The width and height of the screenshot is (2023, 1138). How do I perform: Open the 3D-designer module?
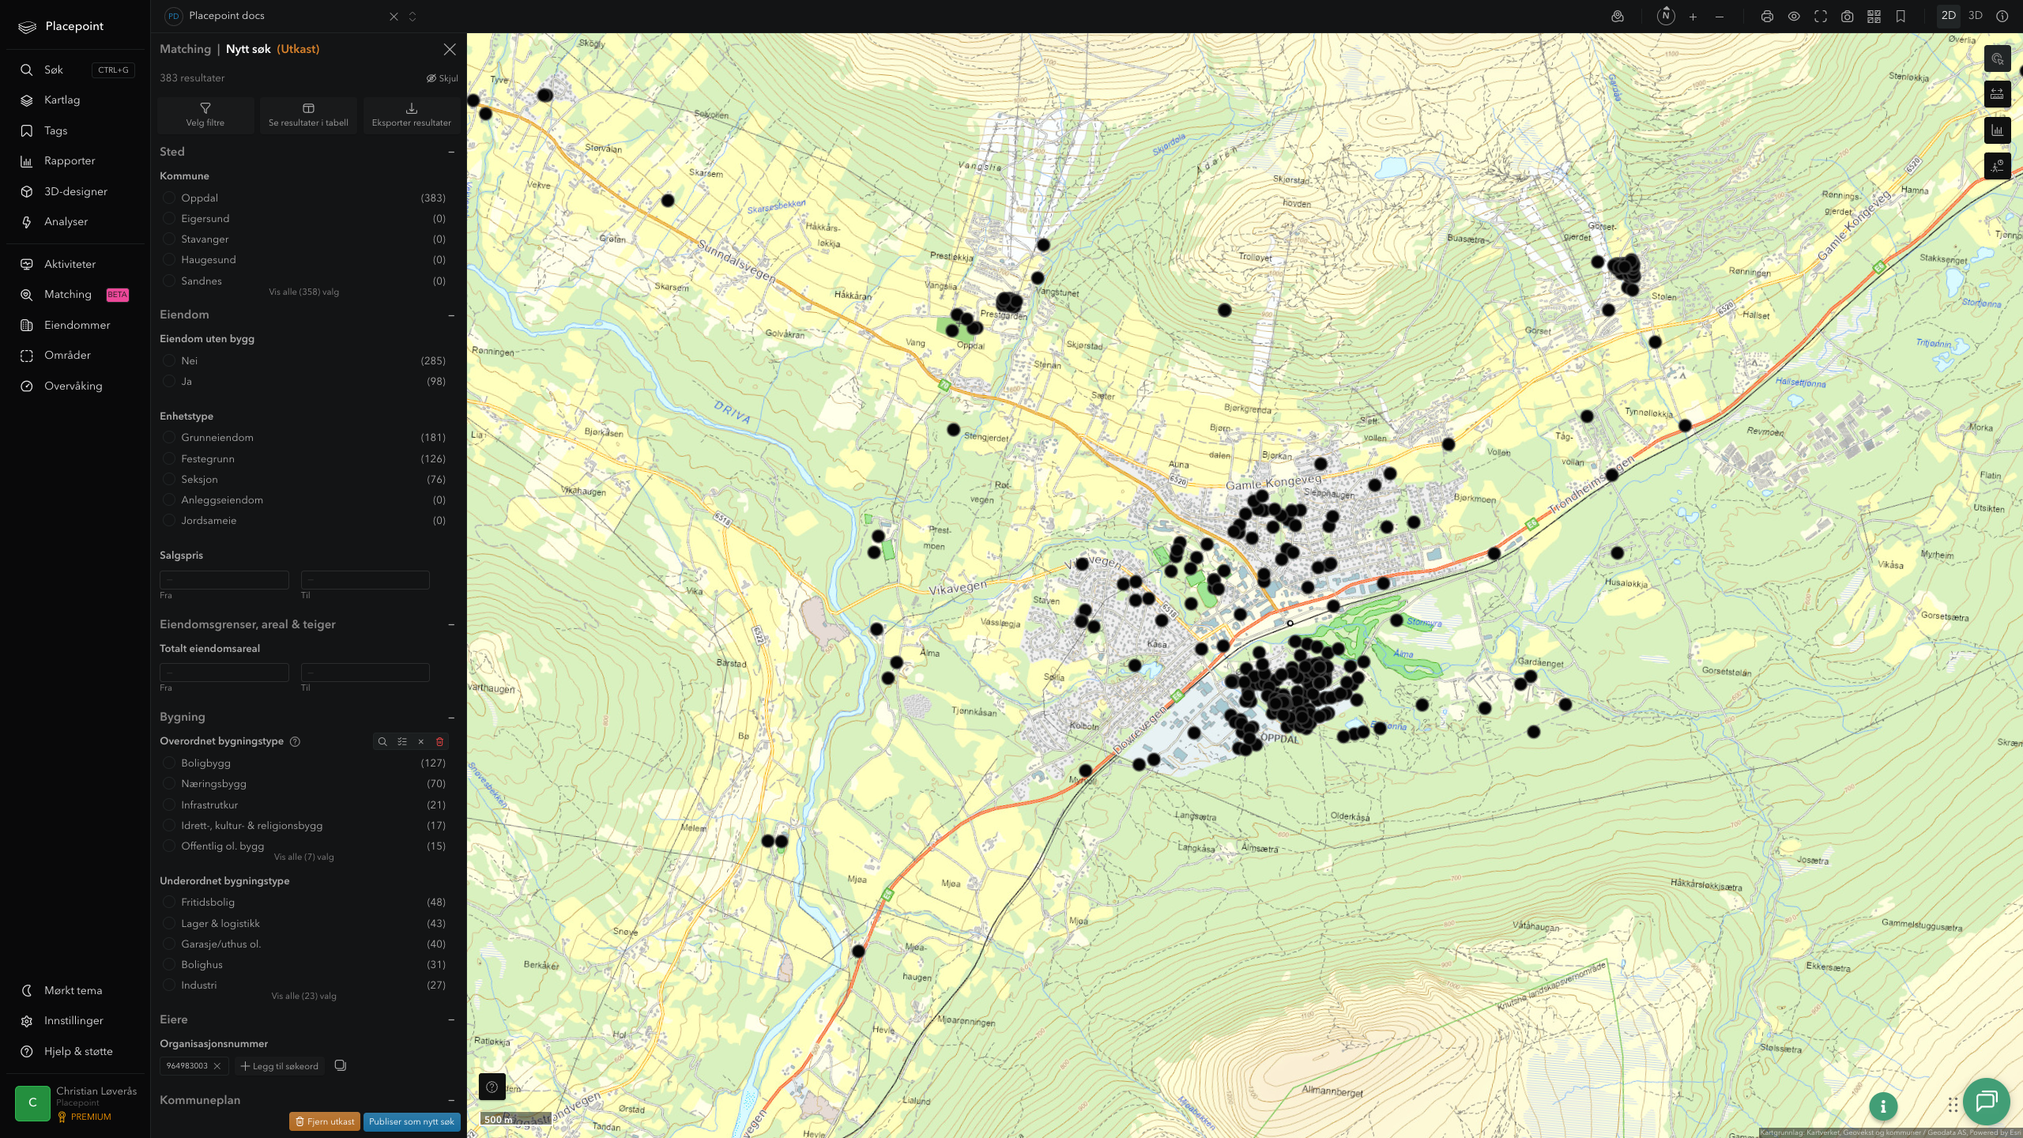75,191
